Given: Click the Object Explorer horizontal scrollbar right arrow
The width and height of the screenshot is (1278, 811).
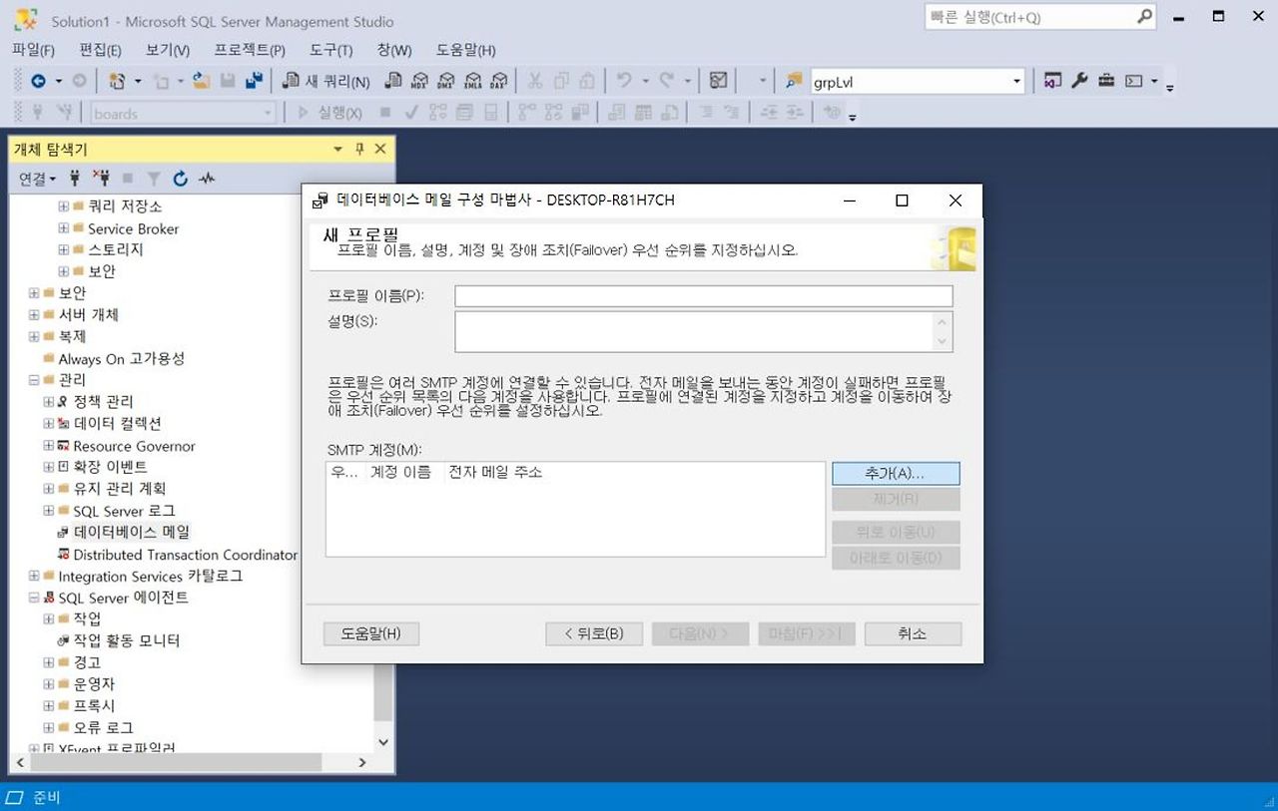Looking at the screenshot, I should click(362, 762).
